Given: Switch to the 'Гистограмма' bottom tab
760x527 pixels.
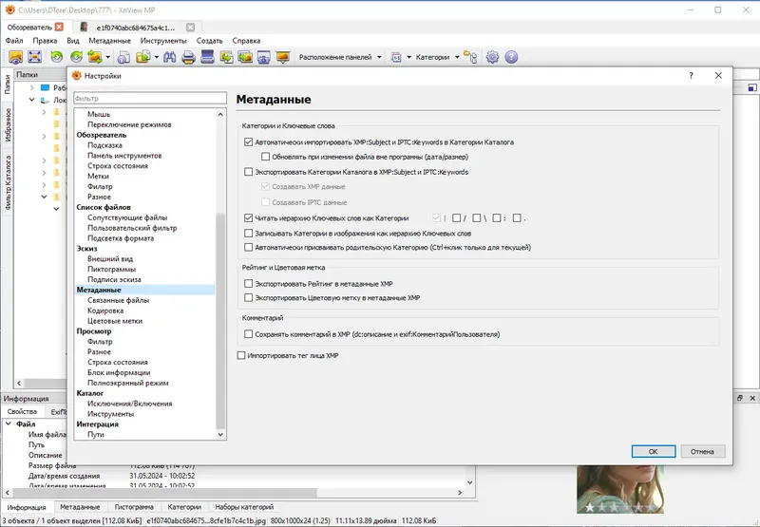Looking at the screenshot, I should tap(134, 507).
